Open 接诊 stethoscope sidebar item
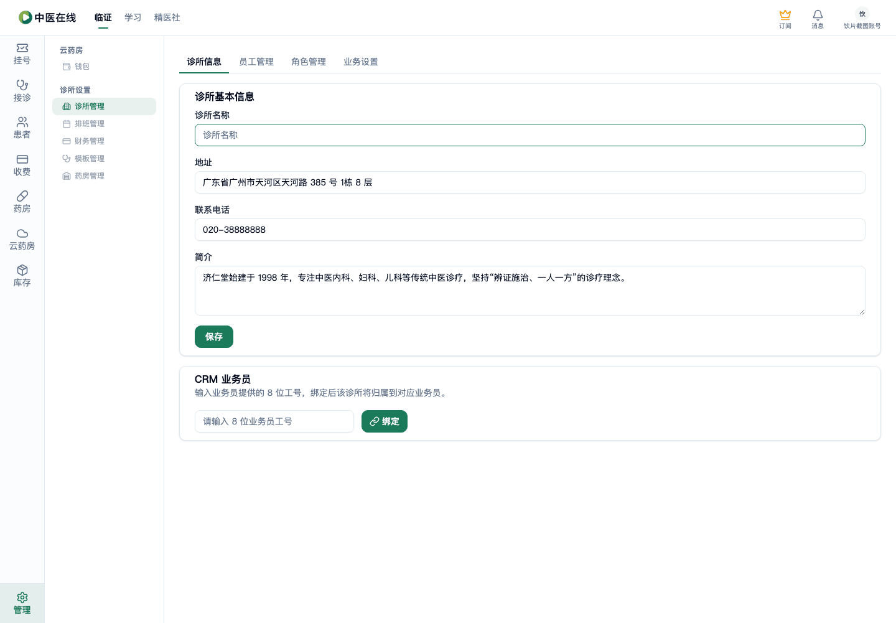This screenshot has height=623, width=896. 22,91
